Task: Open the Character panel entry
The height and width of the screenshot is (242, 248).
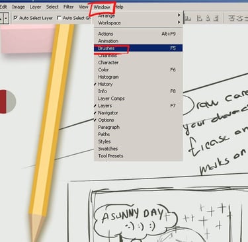Action: tap(138, 63)
